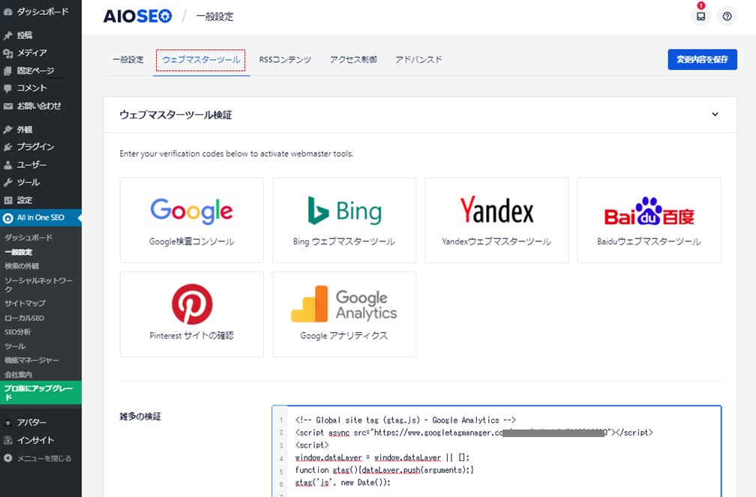The image size is (756, 497).
Task: Switch to the アドバンスド tab
Action: [418, 60]
